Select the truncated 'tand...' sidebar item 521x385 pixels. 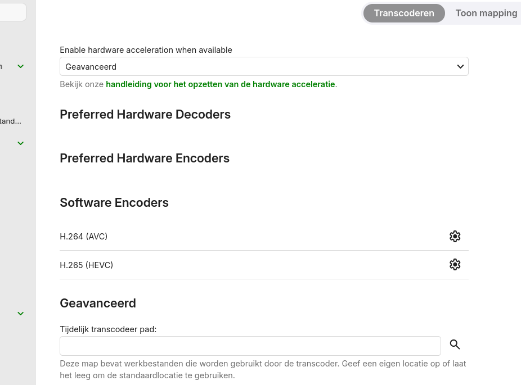(11, 121)
